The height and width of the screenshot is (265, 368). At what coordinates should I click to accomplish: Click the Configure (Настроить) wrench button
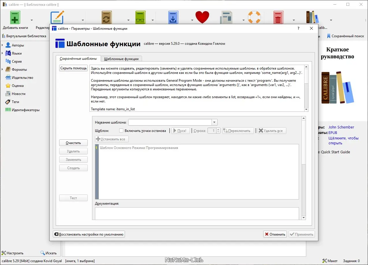(12, 253)
